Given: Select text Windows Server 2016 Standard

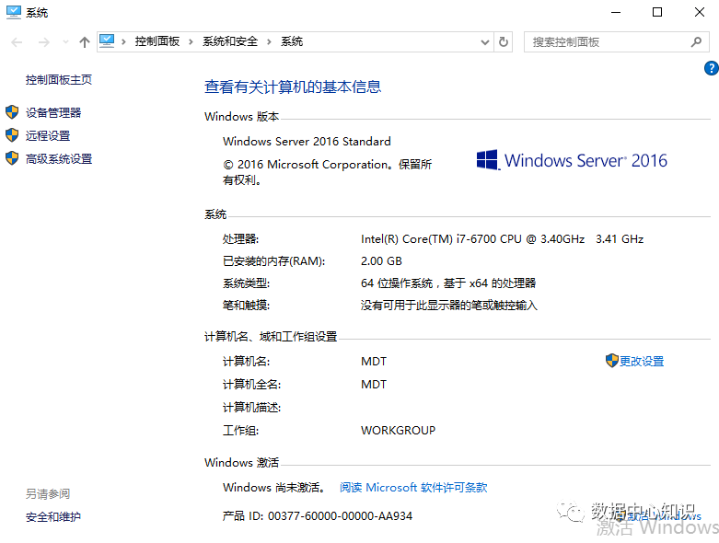Looking at the screenshot, I should point(307,141).
